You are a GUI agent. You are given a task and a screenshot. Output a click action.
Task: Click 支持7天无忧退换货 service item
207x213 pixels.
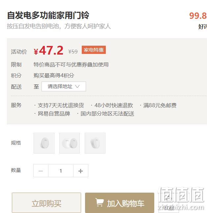point(61,105)
